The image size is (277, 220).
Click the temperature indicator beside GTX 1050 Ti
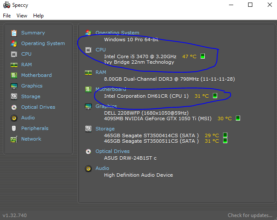click(238, 118)
